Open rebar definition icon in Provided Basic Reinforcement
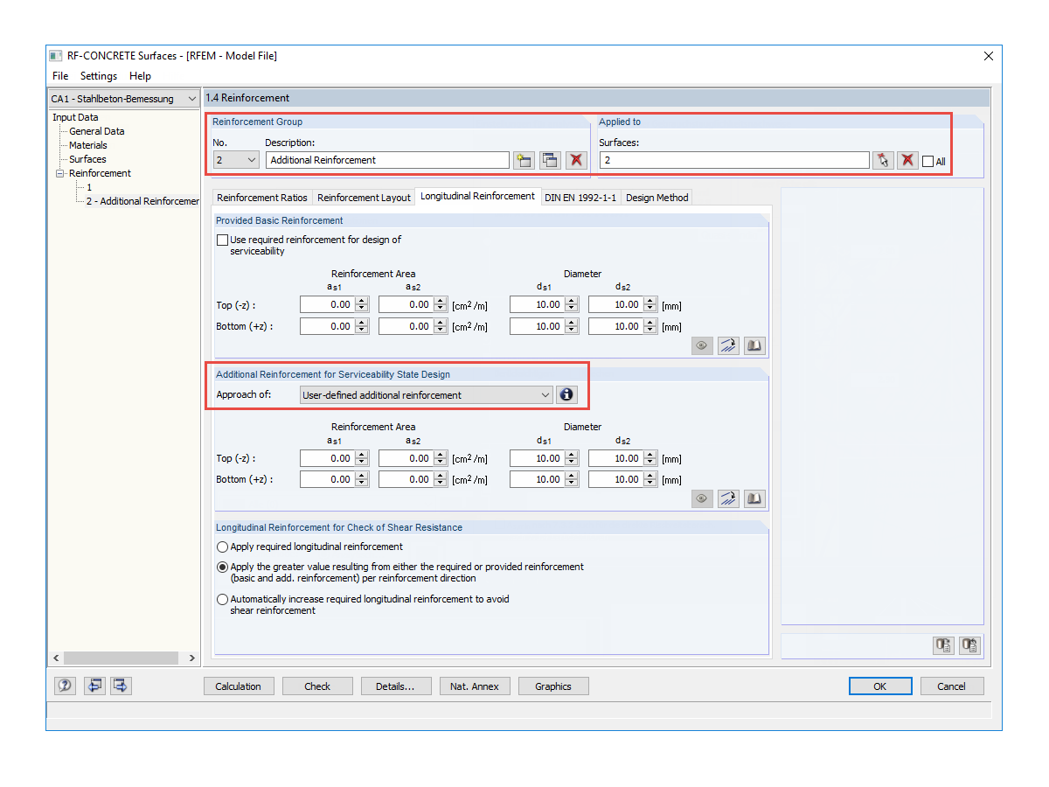 coord(728,346)
